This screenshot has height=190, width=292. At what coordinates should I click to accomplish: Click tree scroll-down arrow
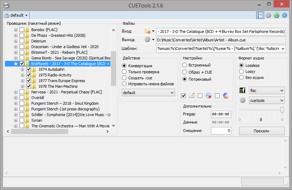113,126
